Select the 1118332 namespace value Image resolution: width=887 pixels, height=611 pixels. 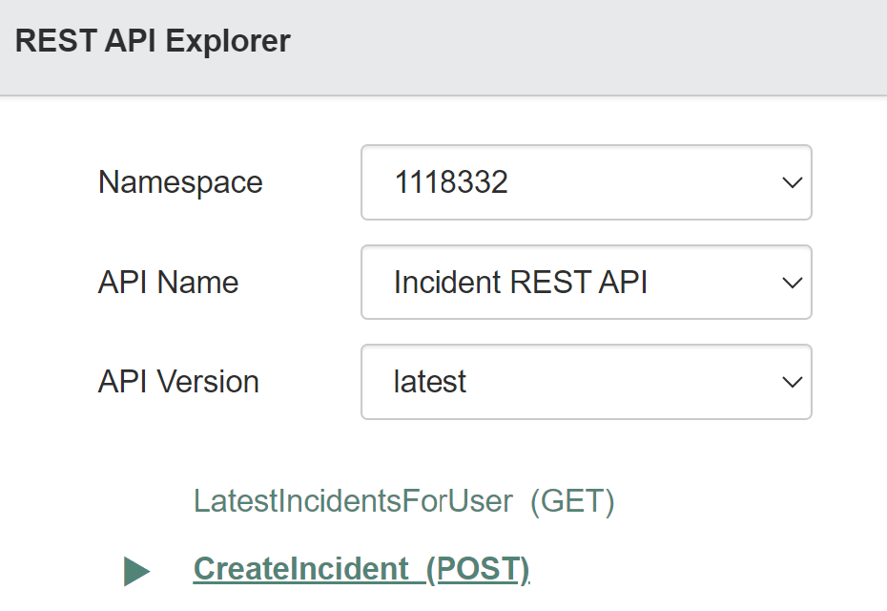coord(451,182)
